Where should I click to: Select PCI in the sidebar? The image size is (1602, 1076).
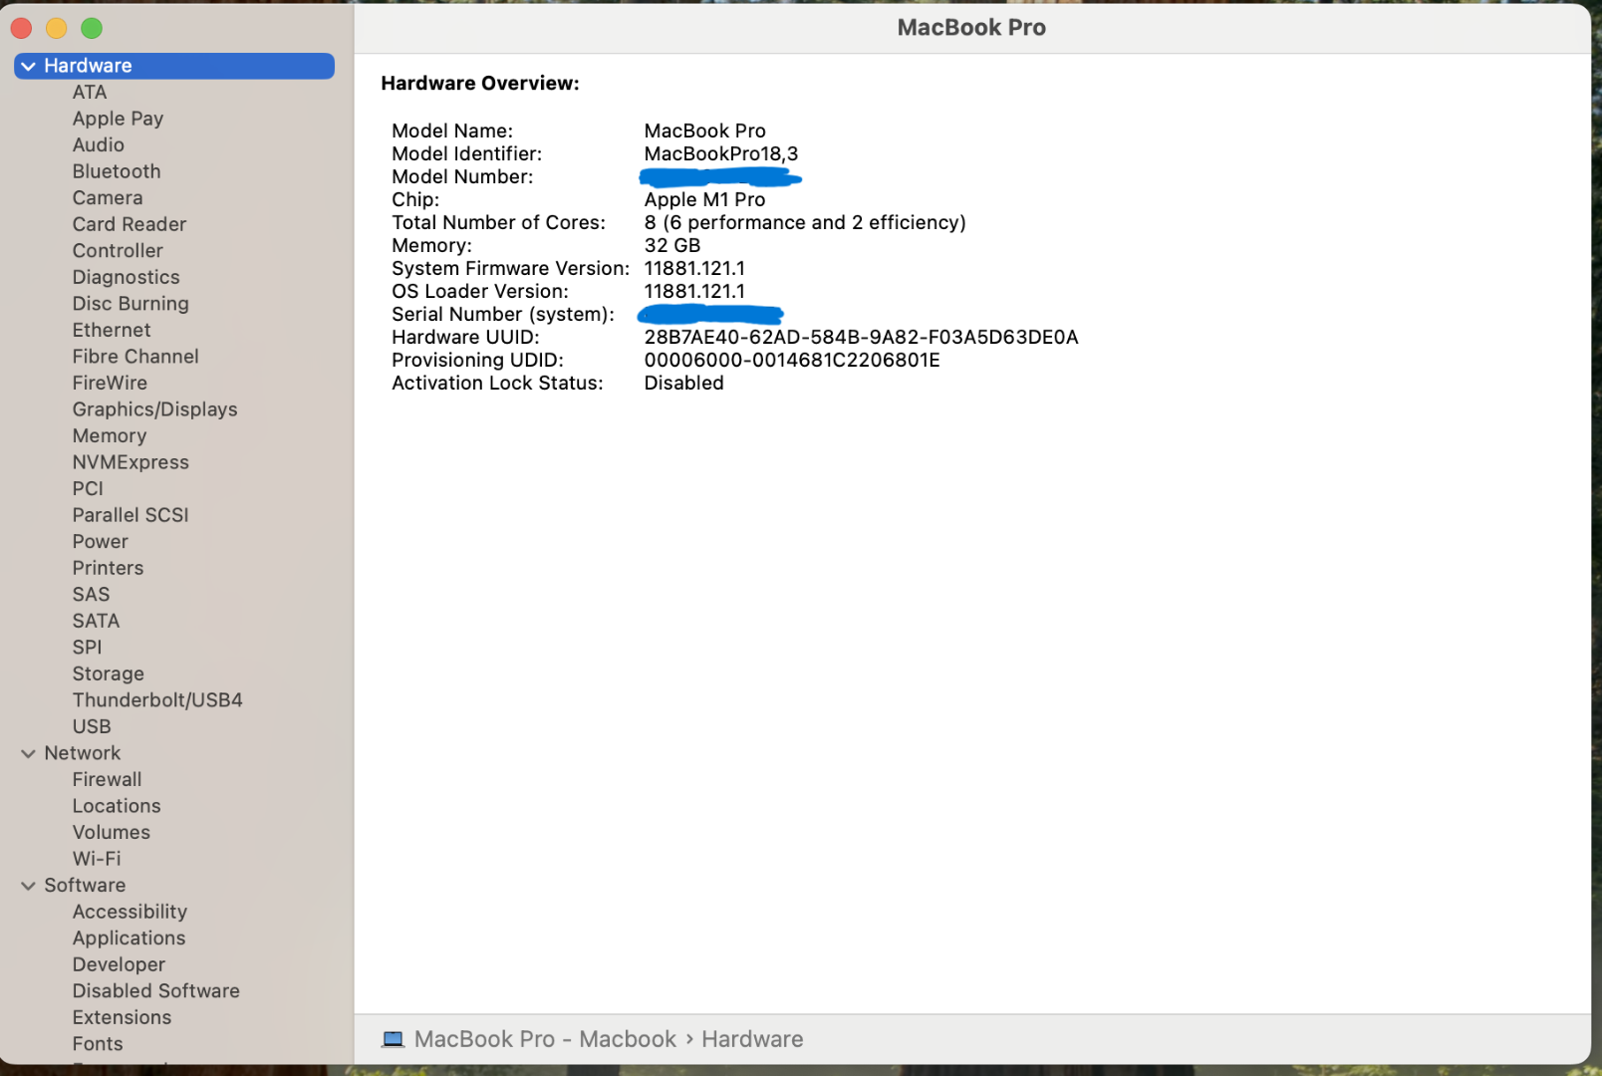pyautogui.click(x=88, y=488)
